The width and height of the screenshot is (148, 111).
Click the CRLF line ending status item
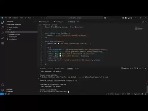click(x=128, y=94)
